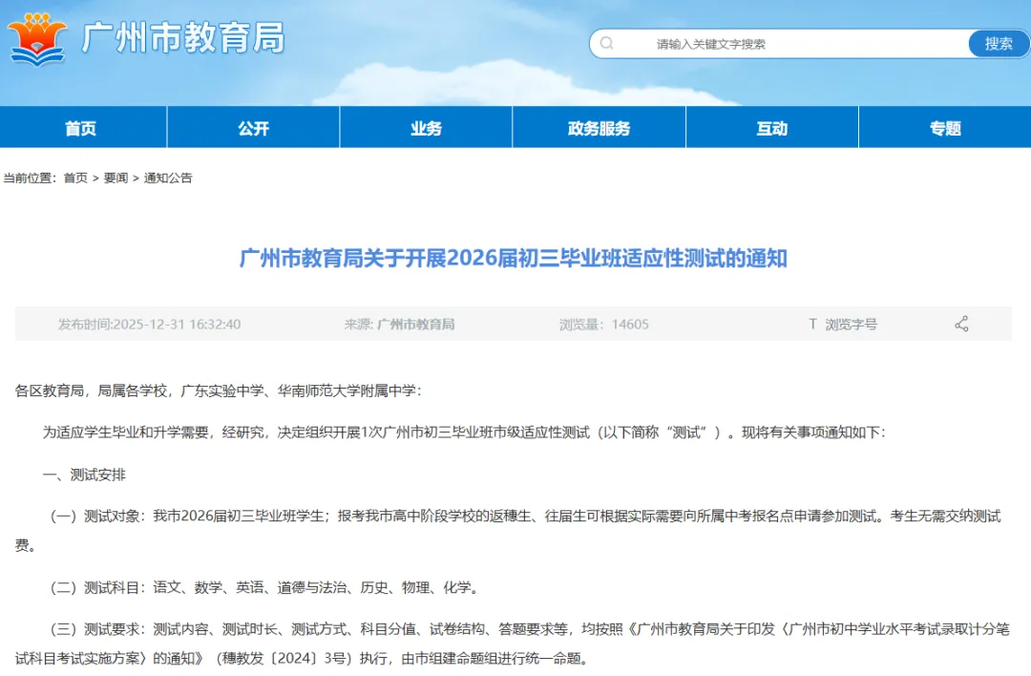The width and height of the screenshot is (1031, 676).
Task: Click the 浏览量 14605 view counter
Action: [x=605, y=323]
